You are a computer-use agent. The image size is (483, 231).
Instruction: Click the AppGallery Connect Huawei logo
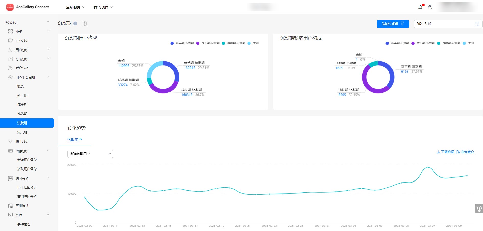click(x=10, y=7)
